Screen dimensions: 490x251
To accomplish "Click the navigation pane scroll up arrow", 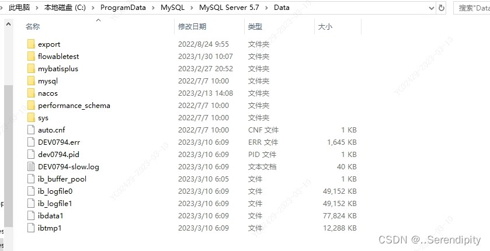I will coord(8,24).
